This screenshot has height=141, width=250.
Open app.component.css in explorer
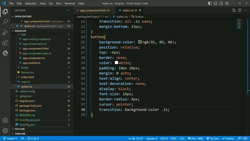tap(35, 44)
